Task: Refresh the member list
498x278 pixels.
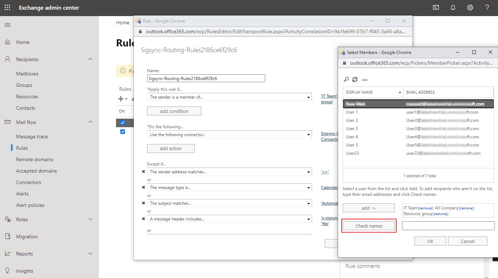Action: coord(355,80)
